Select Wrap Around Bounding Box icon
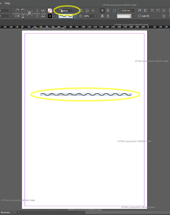The height and width of the screenshot is (215, 170). (108, 10)
